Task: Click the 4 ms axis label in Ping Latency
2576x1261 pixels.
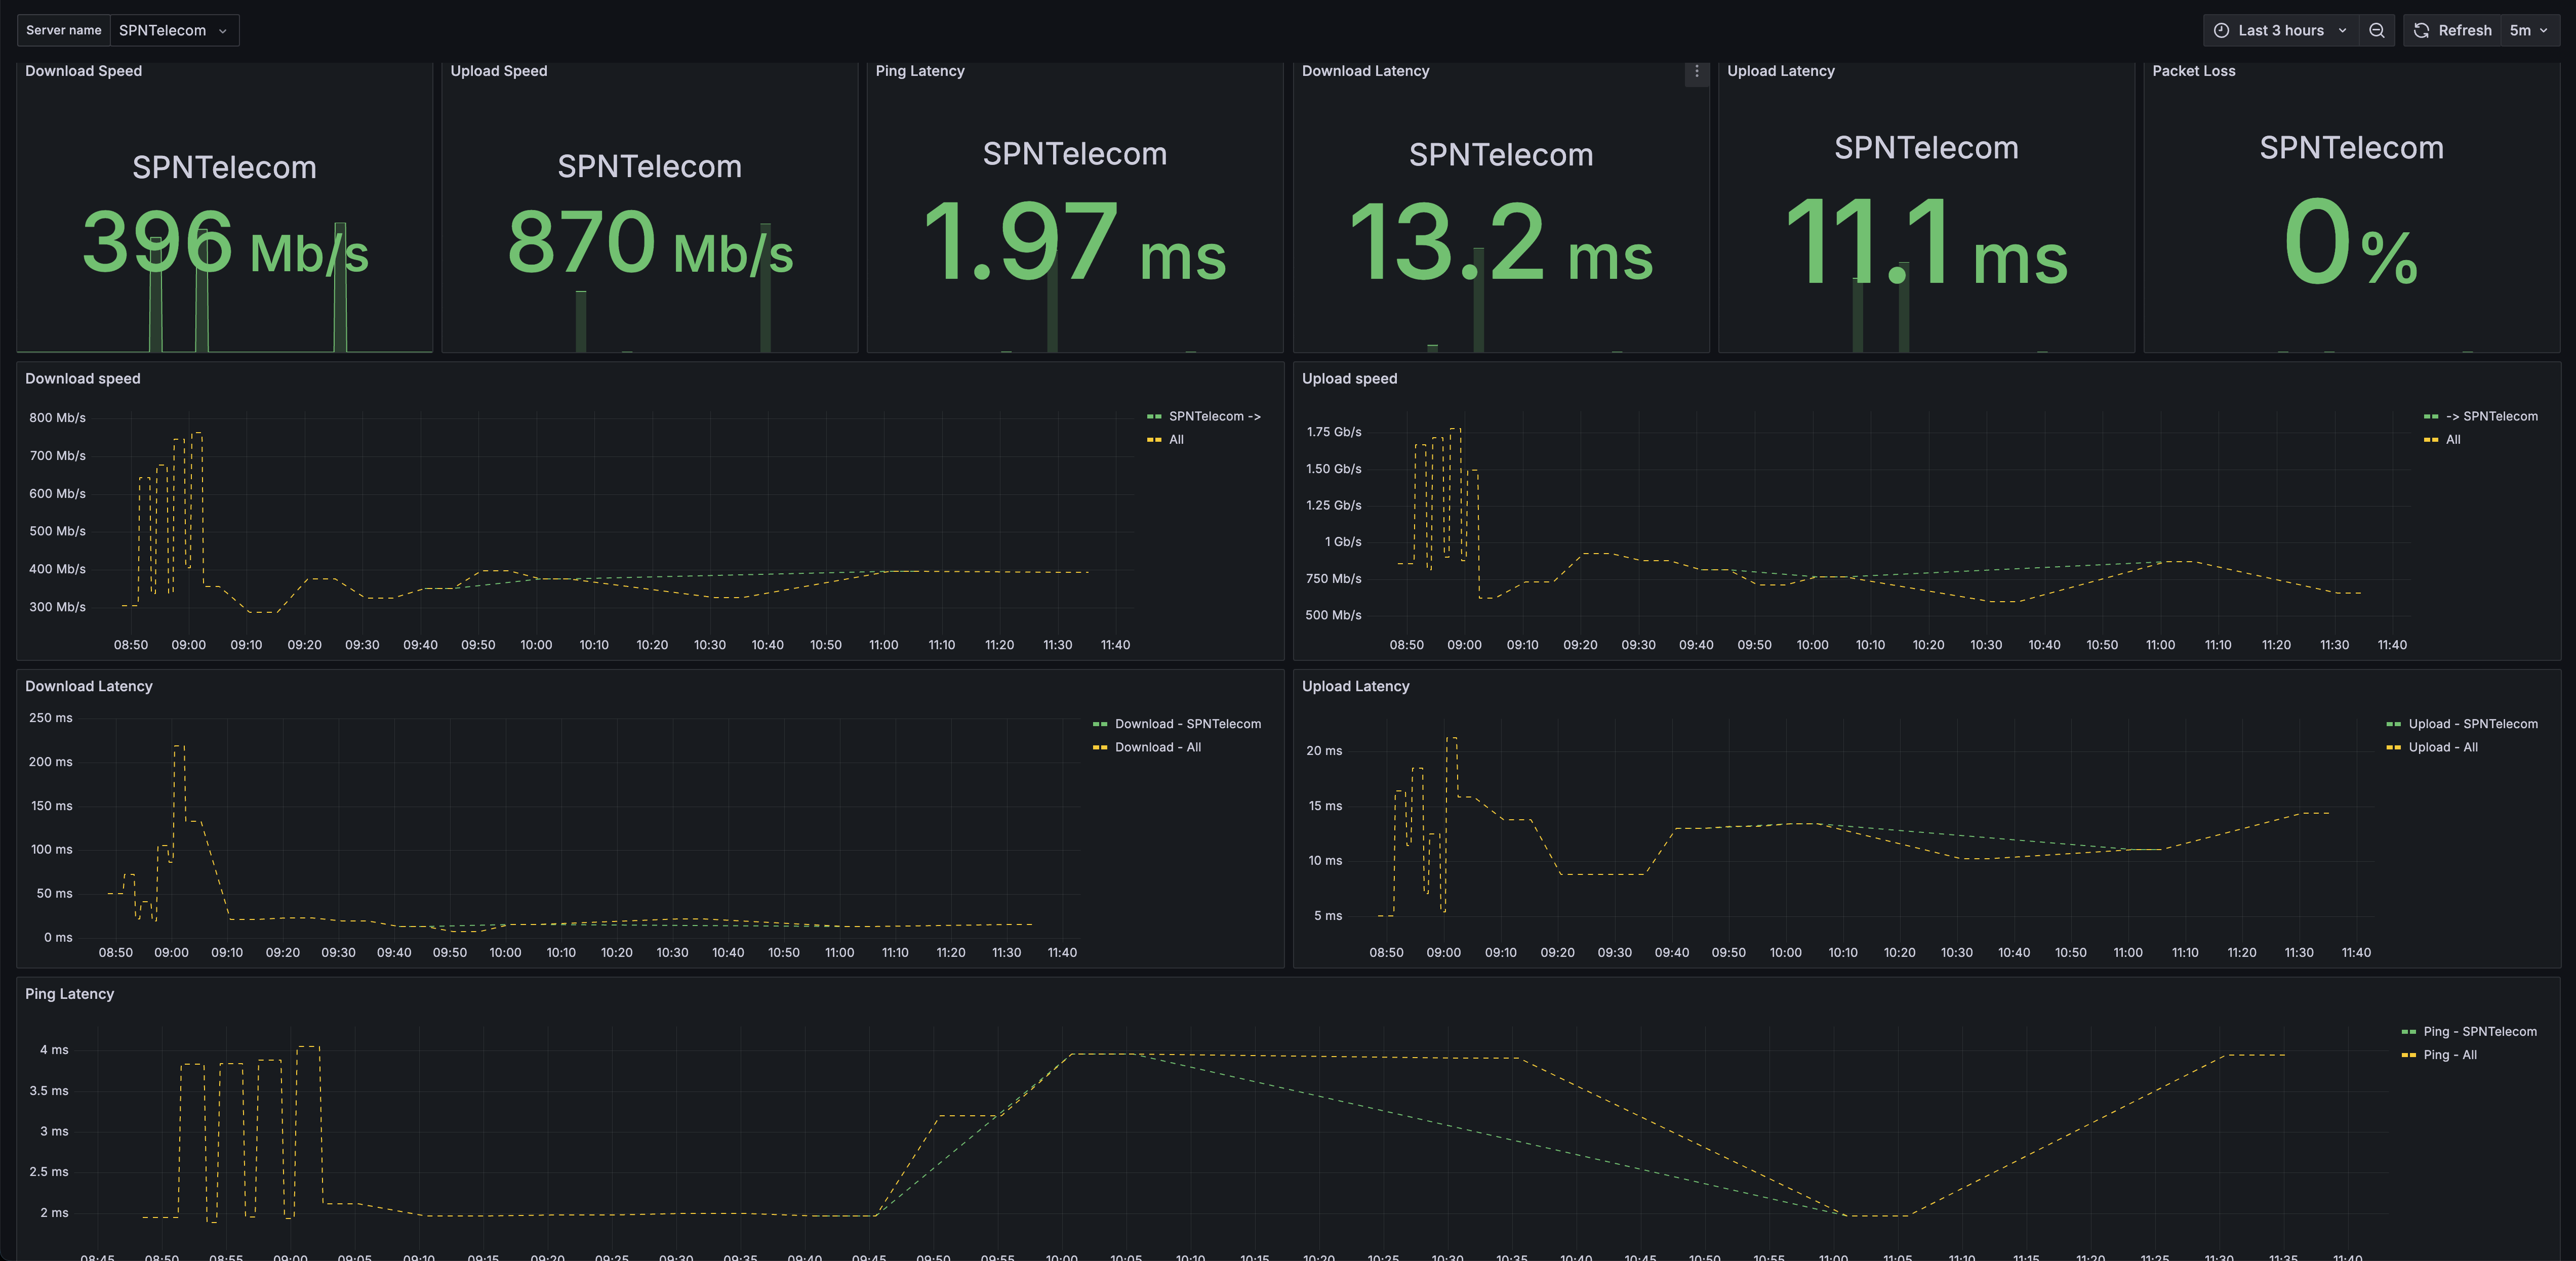Action: click(54, 1050)
